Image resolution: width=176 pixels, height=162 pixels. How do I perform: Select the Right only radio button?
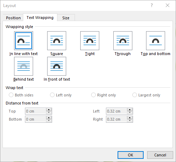click(x=93, y=95)
